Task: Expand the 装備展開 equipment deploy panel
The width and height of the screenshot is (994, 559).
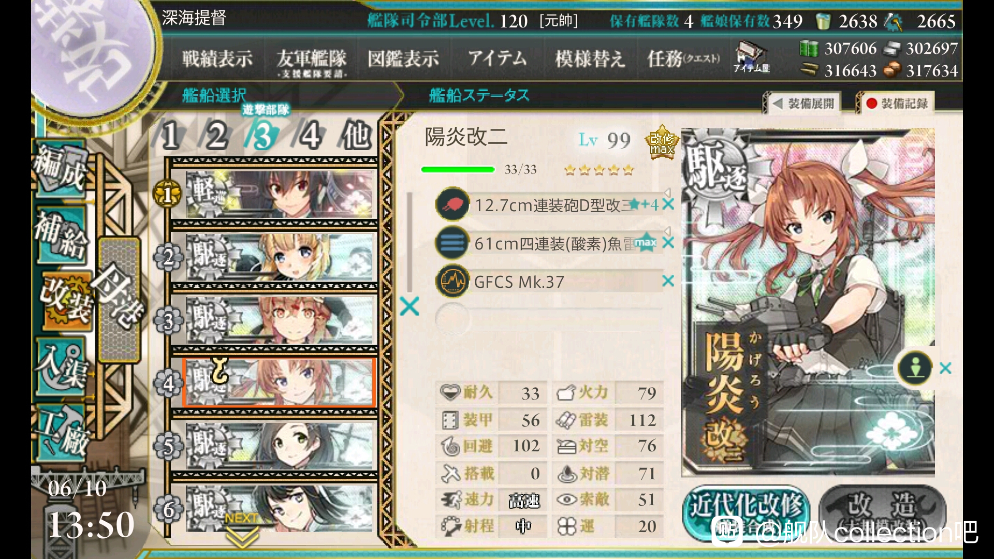Action: point(803,103)
